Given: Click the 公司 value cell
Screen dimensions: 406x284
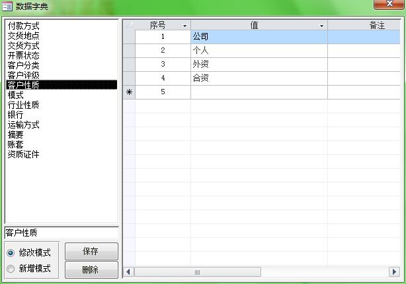Looking at the screenshot, I should pyautogui.click(x=259, y=37).
